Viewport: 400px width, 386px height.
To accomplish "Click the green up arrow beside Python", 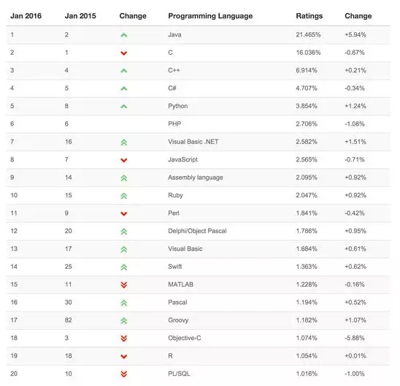I will point(124,106).
